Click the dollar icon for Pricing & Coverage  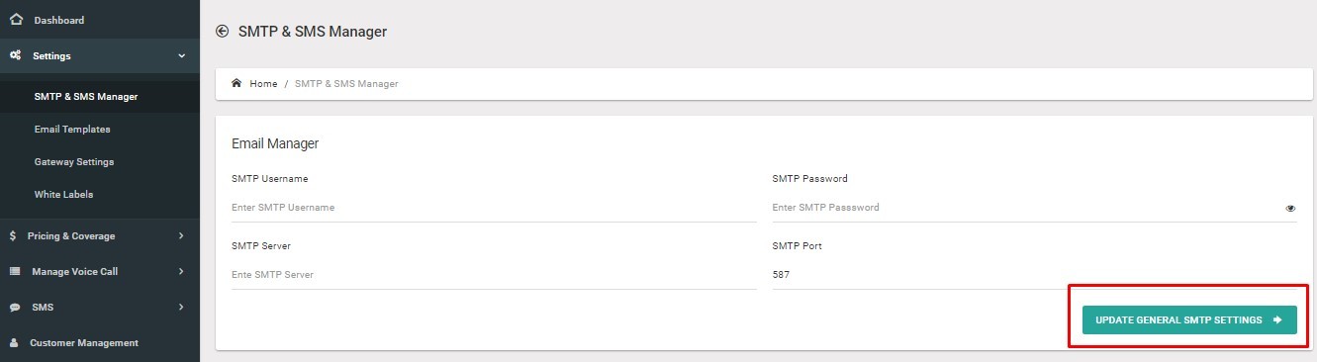tap(13, 235)
